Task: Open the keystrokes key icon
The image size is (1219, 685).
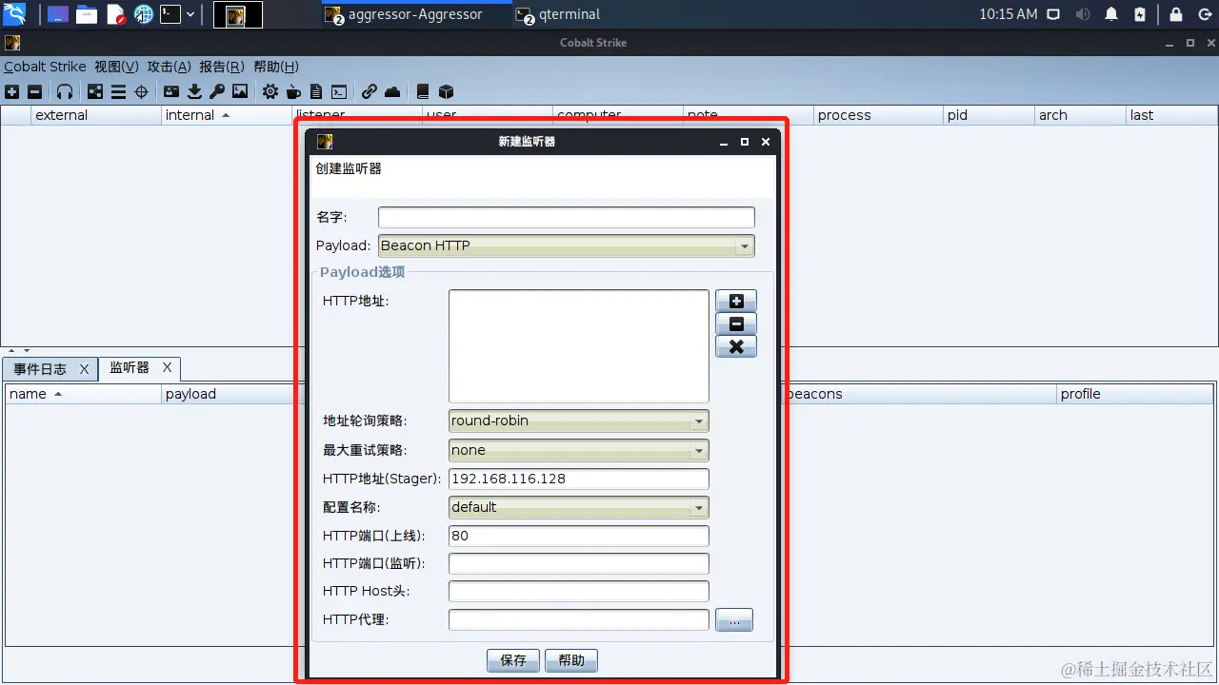Action: [217, 91]
